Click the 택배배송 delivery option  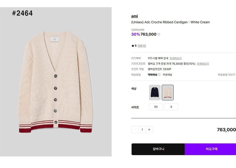click(152, 75)
